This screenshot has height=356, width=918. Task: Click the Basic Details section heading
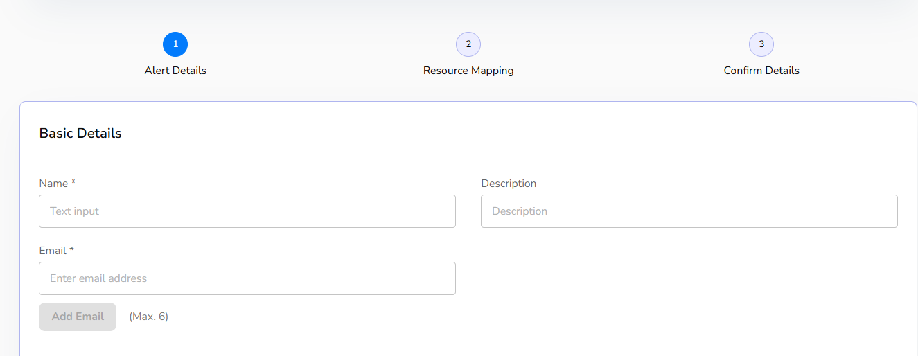click(x=80, y=134)
